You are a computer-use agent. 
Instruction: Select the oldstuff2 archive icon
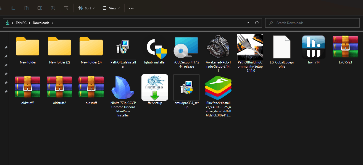pyautogui.click(x=59, y=87)
